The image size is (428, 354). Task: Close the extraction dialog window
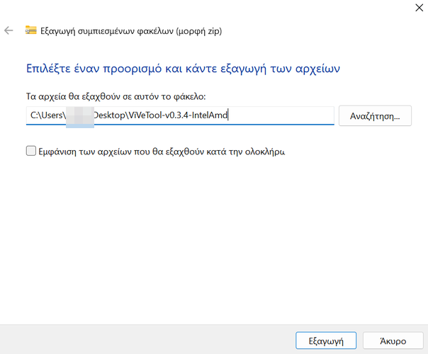[419, 8]
